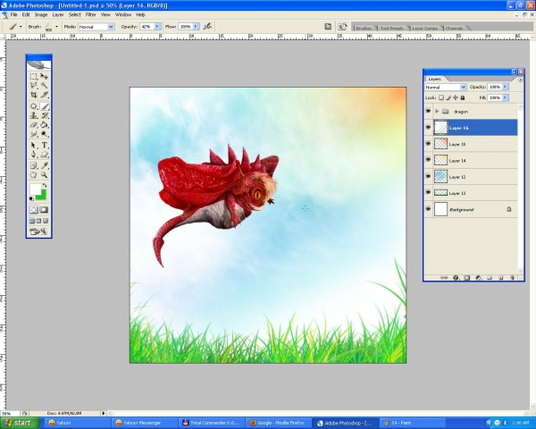Add a layer mask
The width and height of the screenshot is (536, 429).
[467, 278]
